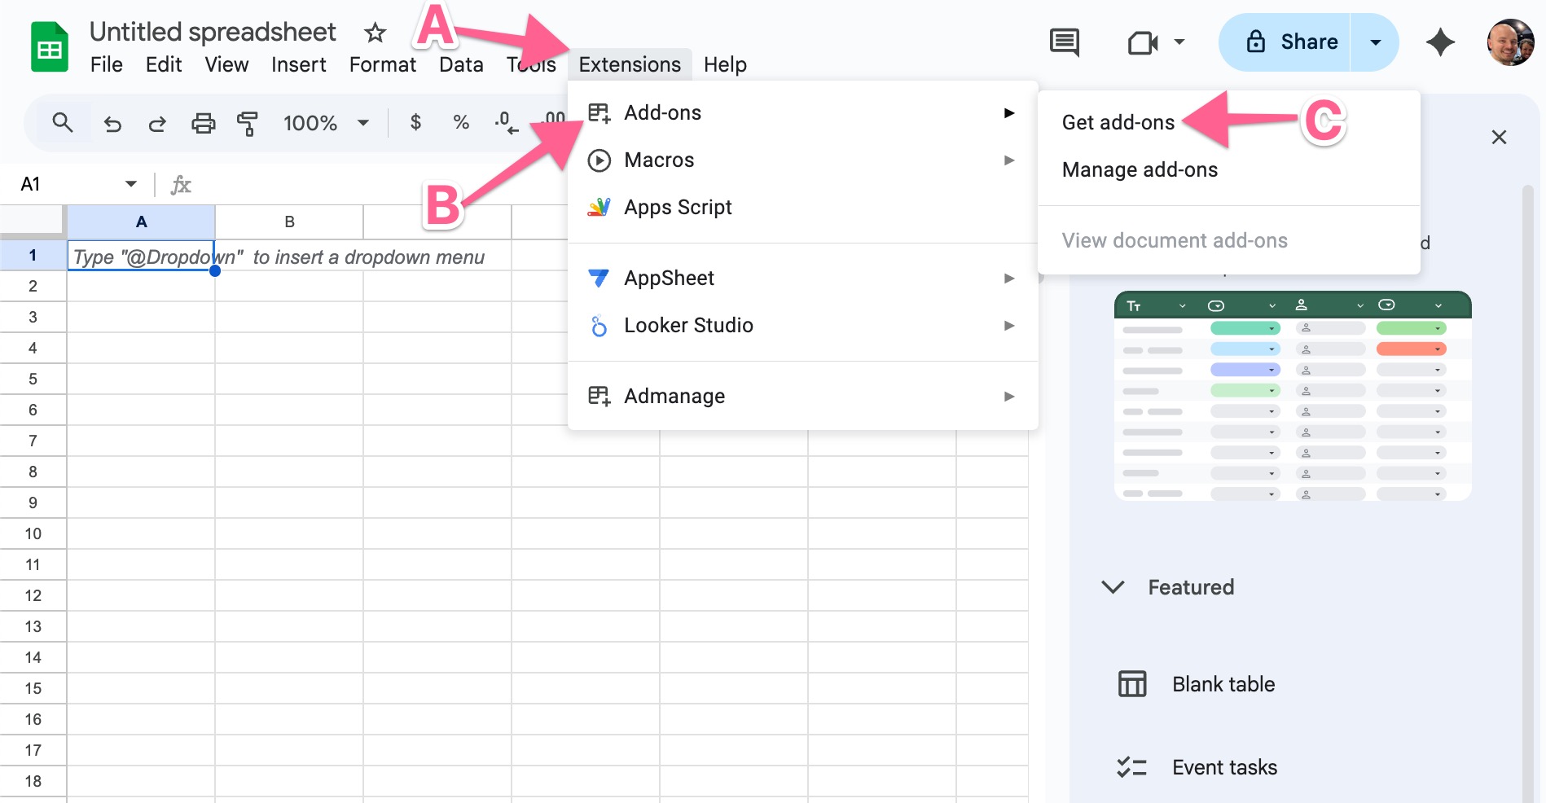Viewport: 1546px width, 803px height.
Task: Open the File menu
Action: click(107, 64)
